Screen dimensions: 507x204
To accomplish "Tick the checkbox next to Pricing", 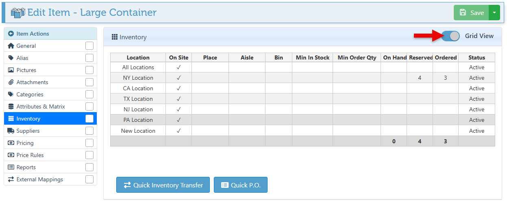I will click(x=89, y=143).
